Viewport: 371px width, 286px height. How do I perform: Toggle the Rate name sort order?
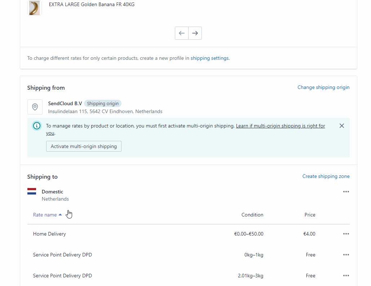47,214
